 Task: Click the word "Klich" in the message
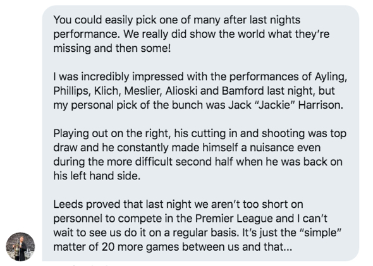click(x=107, y=90)
